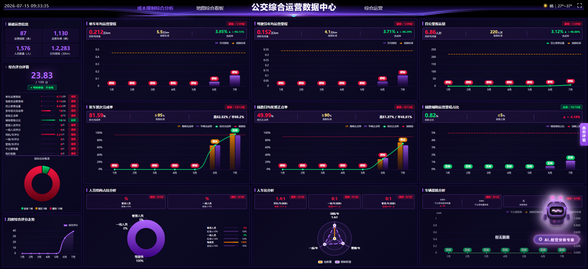Click the 司机/车(实际) 1.4:1 card
Image resolution: width=588 pixels, height=269 pixels.
point(280,202)
